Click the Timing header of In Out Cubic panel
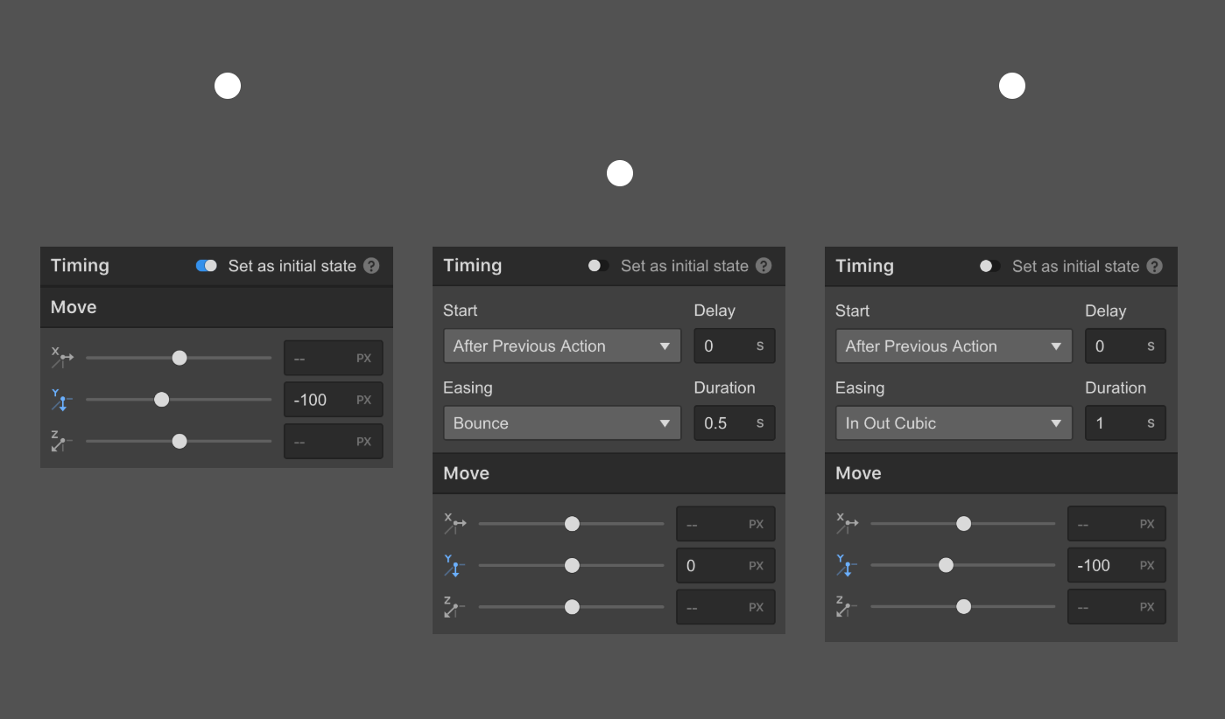 [865, 266]
